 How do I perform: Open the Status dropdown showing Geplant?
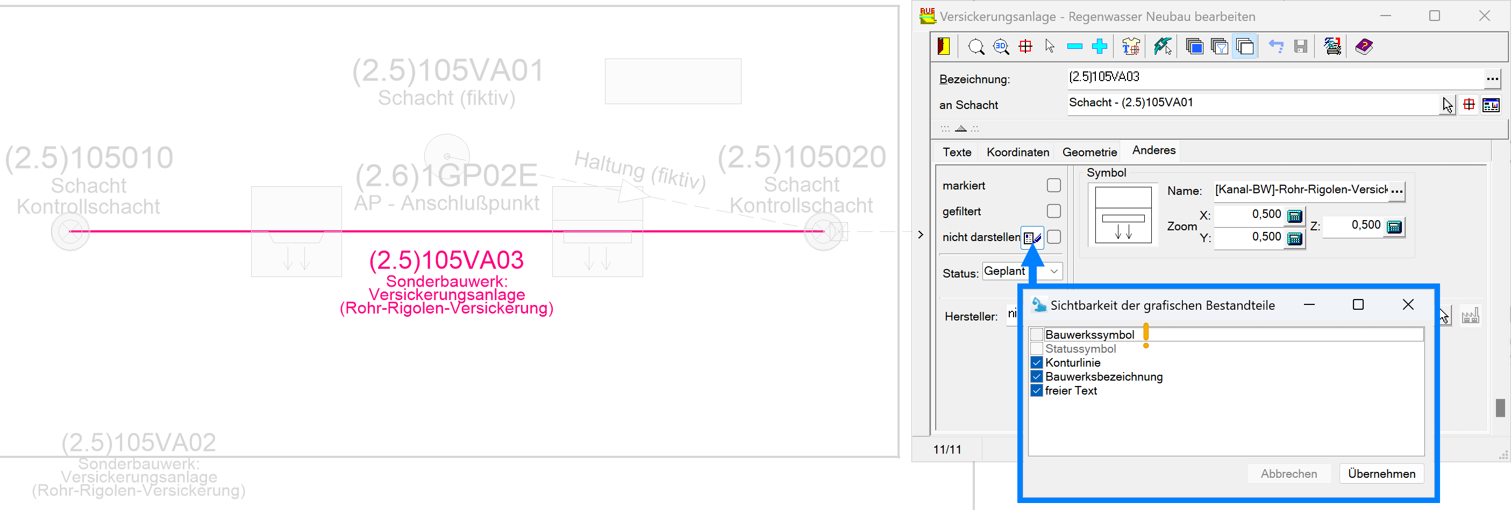point(1053,271)
